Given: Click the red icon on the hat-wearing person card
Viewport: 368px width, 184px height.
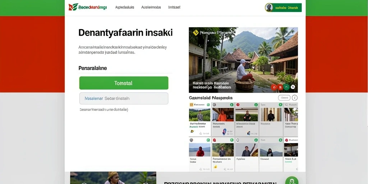Looking at the screenshot, I should click(x=214, y=140).
